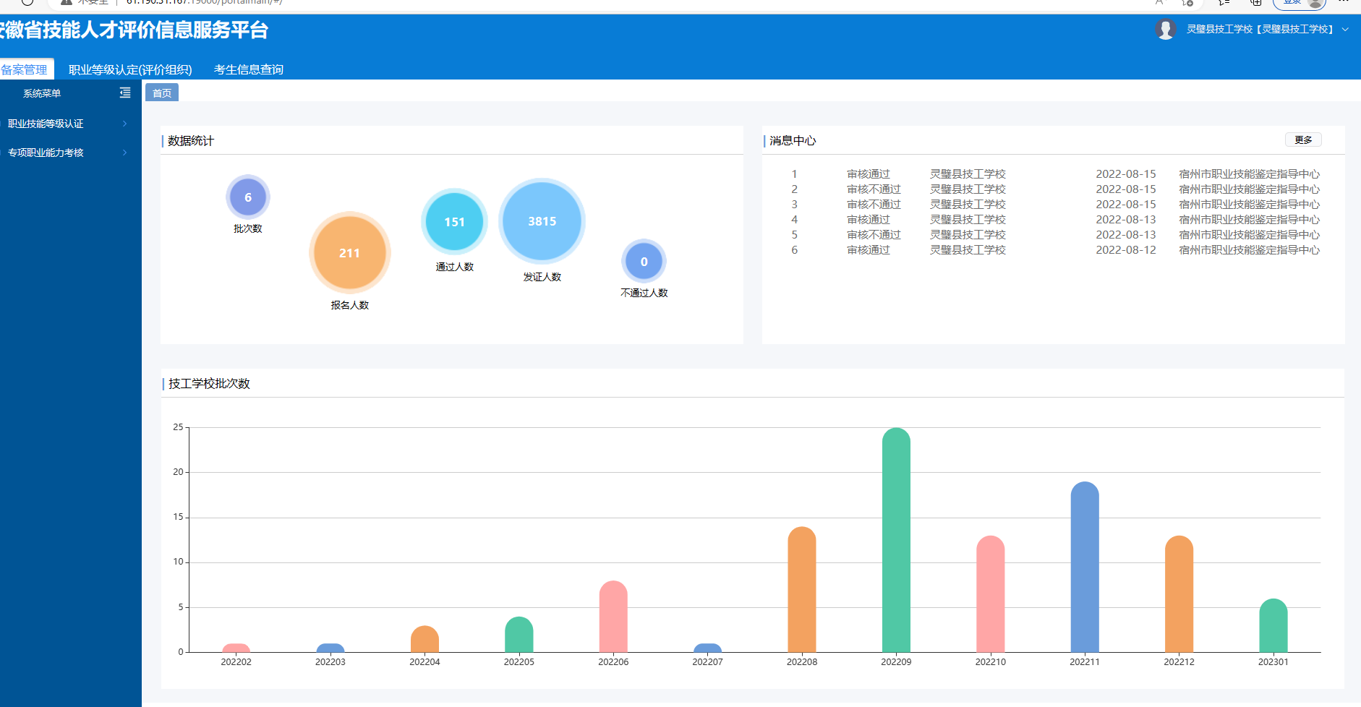1361x707 pixels.
Task: Switch to 职业等级认定(评价组织) tab
Action: [x=130, y=69]
